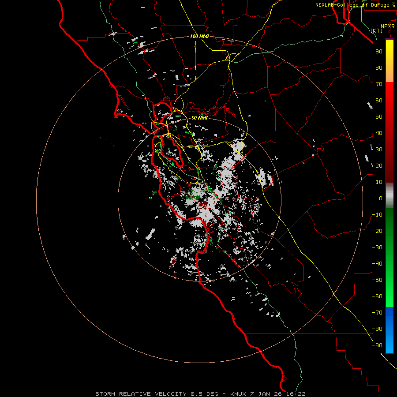Click the gray zero-velocity segment of the color bar
The height and width of the screenshot is (397, 397).
(390, 195)
